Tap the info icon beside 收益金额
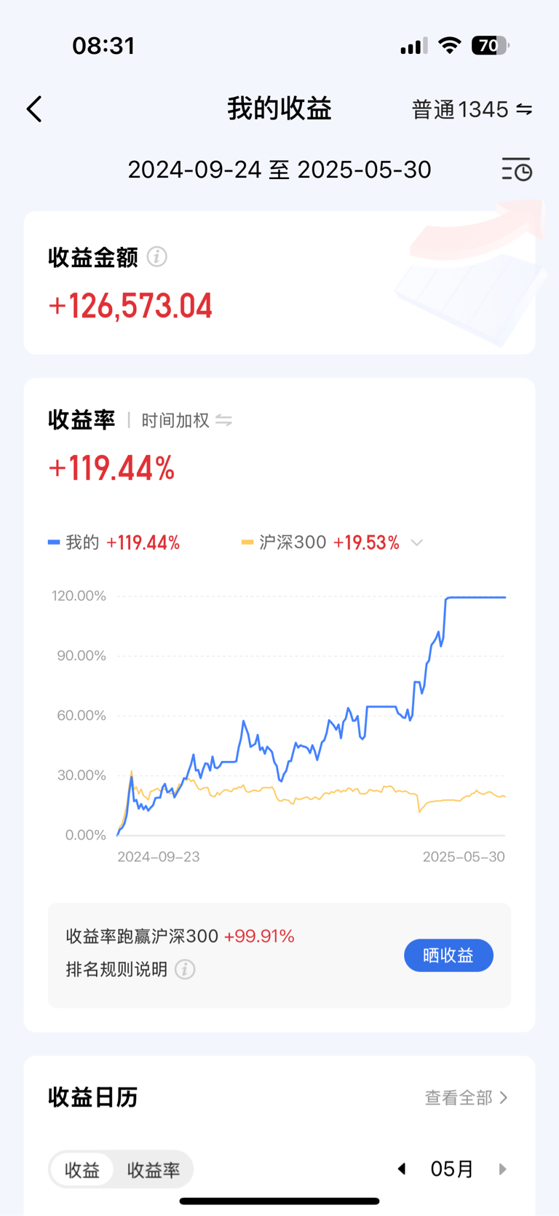 (x=156, y=256)
